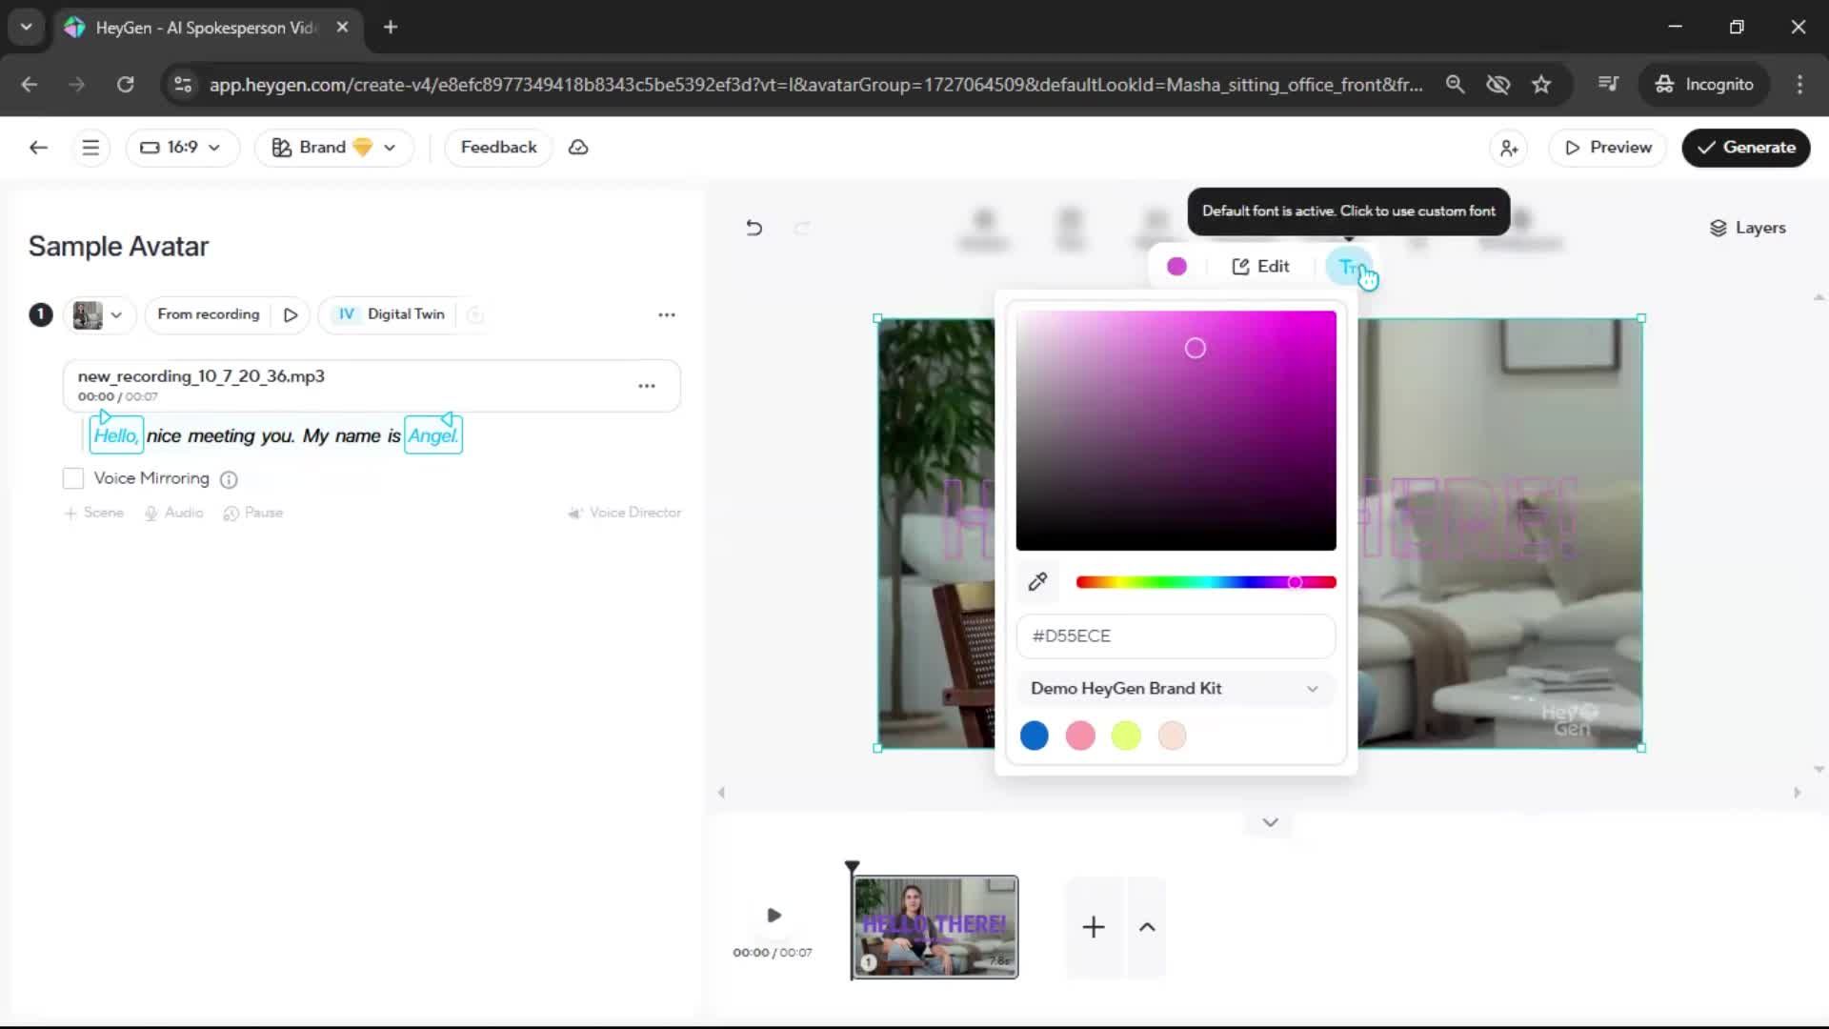The width and height of the screenshot is (1829, 1029).
Task: Click the undo arrow icon
Action: 754,228
